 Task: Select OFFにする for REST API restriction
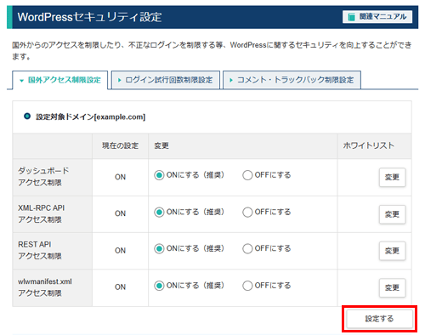click(x=247, y=248)
